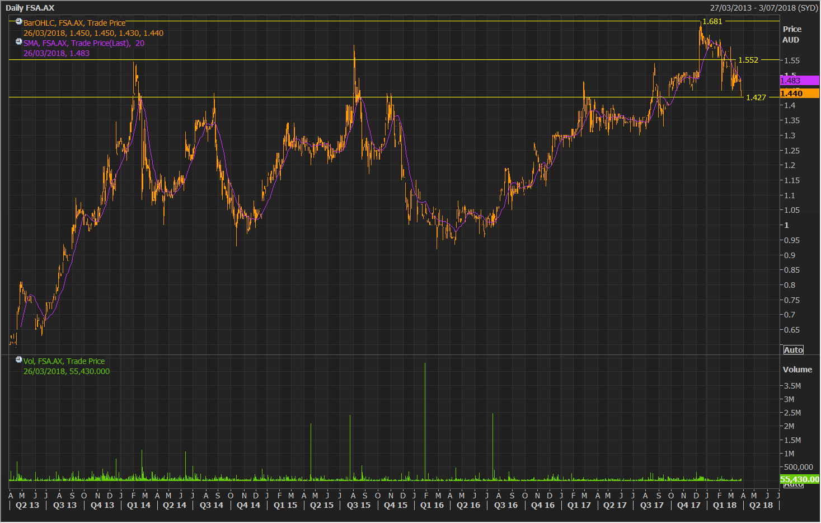The height and width of the screenshot is (523, 821).
Task: Click the 'Q1 14' quarter label
Action: click(x=139, y=505)
